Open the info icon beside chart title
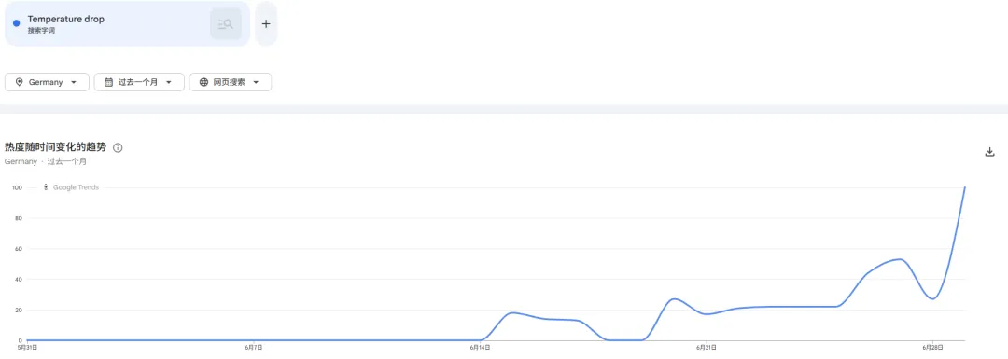The width and height of the screenshot is (1008, 359). coord(118,147)
